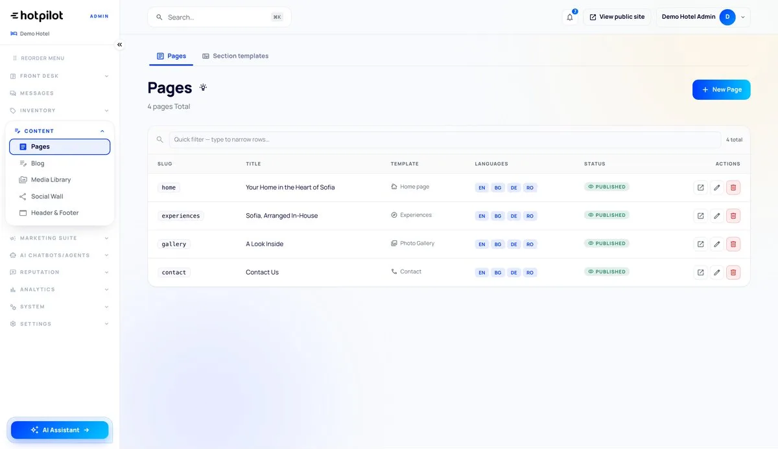Click the EN language badge in home row
The image size is (778, 449).
coord(482,188)
